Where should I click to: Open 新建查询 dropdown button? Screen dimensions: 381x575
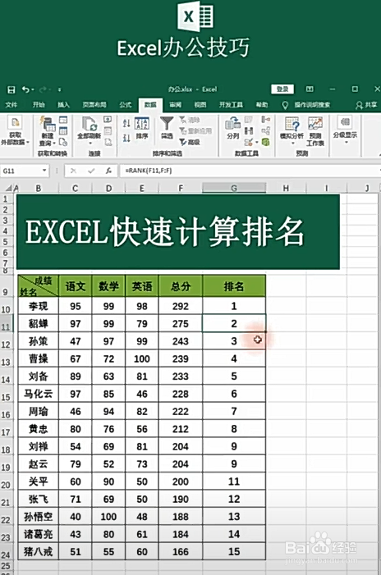pos(48,131)
